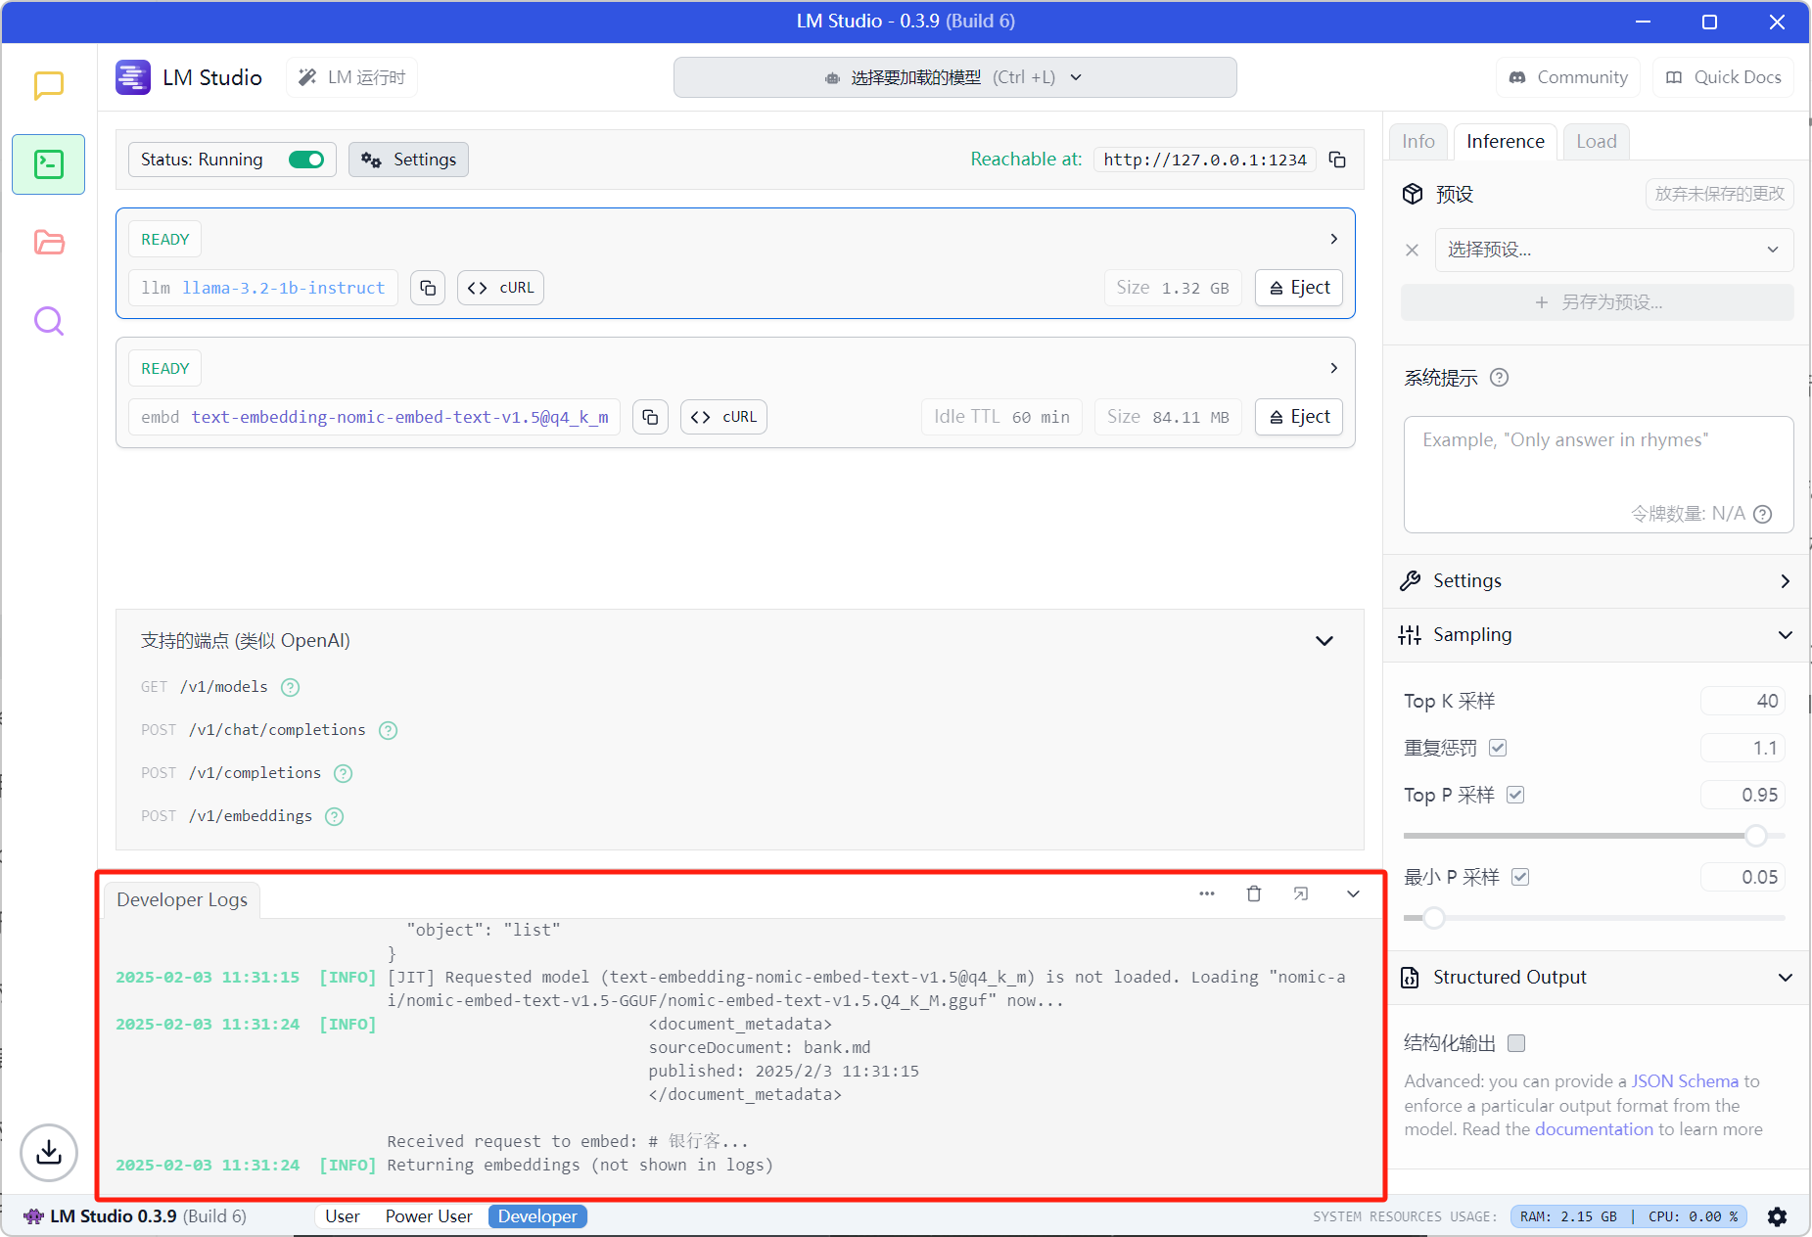Viewport: 1812px width, 1237px height.
Task: Copy the server address http://127.0.0.1:1234
Action: [x=1337, y=160]
